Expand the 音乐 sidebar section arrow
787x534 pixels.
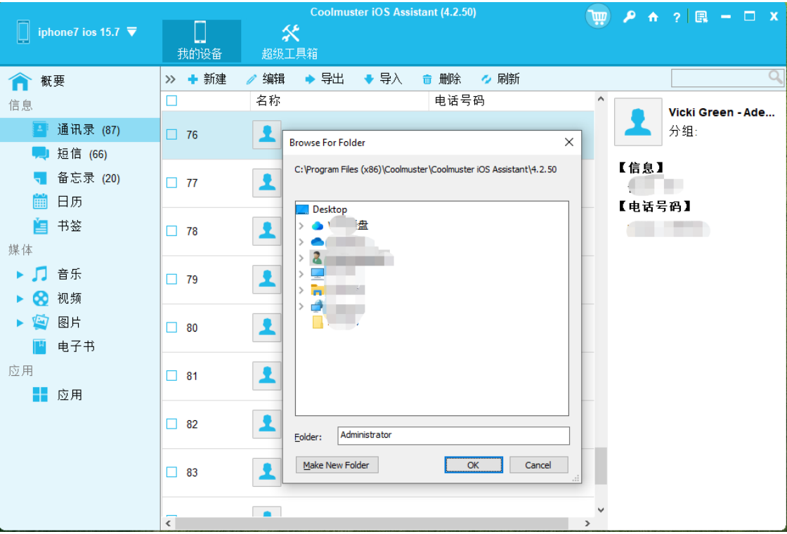tap(21, 274)
